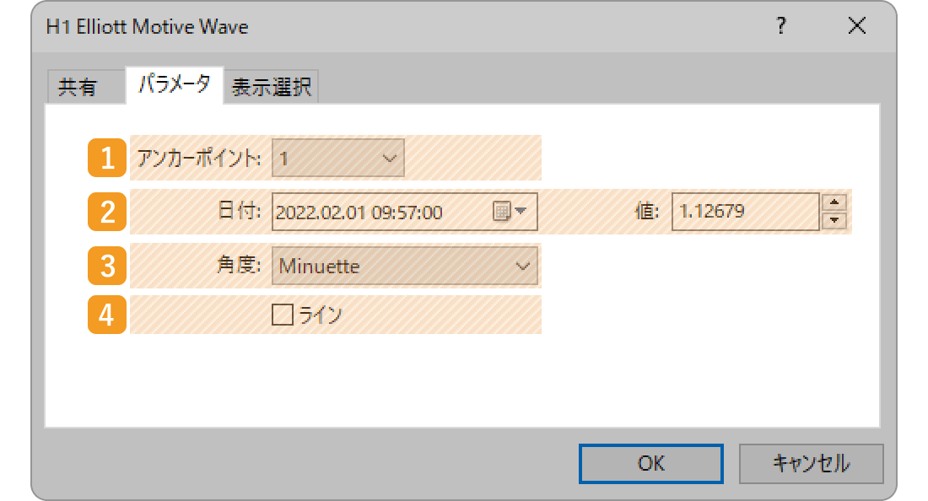Confirm settings with the OK button
Screen dimensions: 928x501
coord(650,463)
